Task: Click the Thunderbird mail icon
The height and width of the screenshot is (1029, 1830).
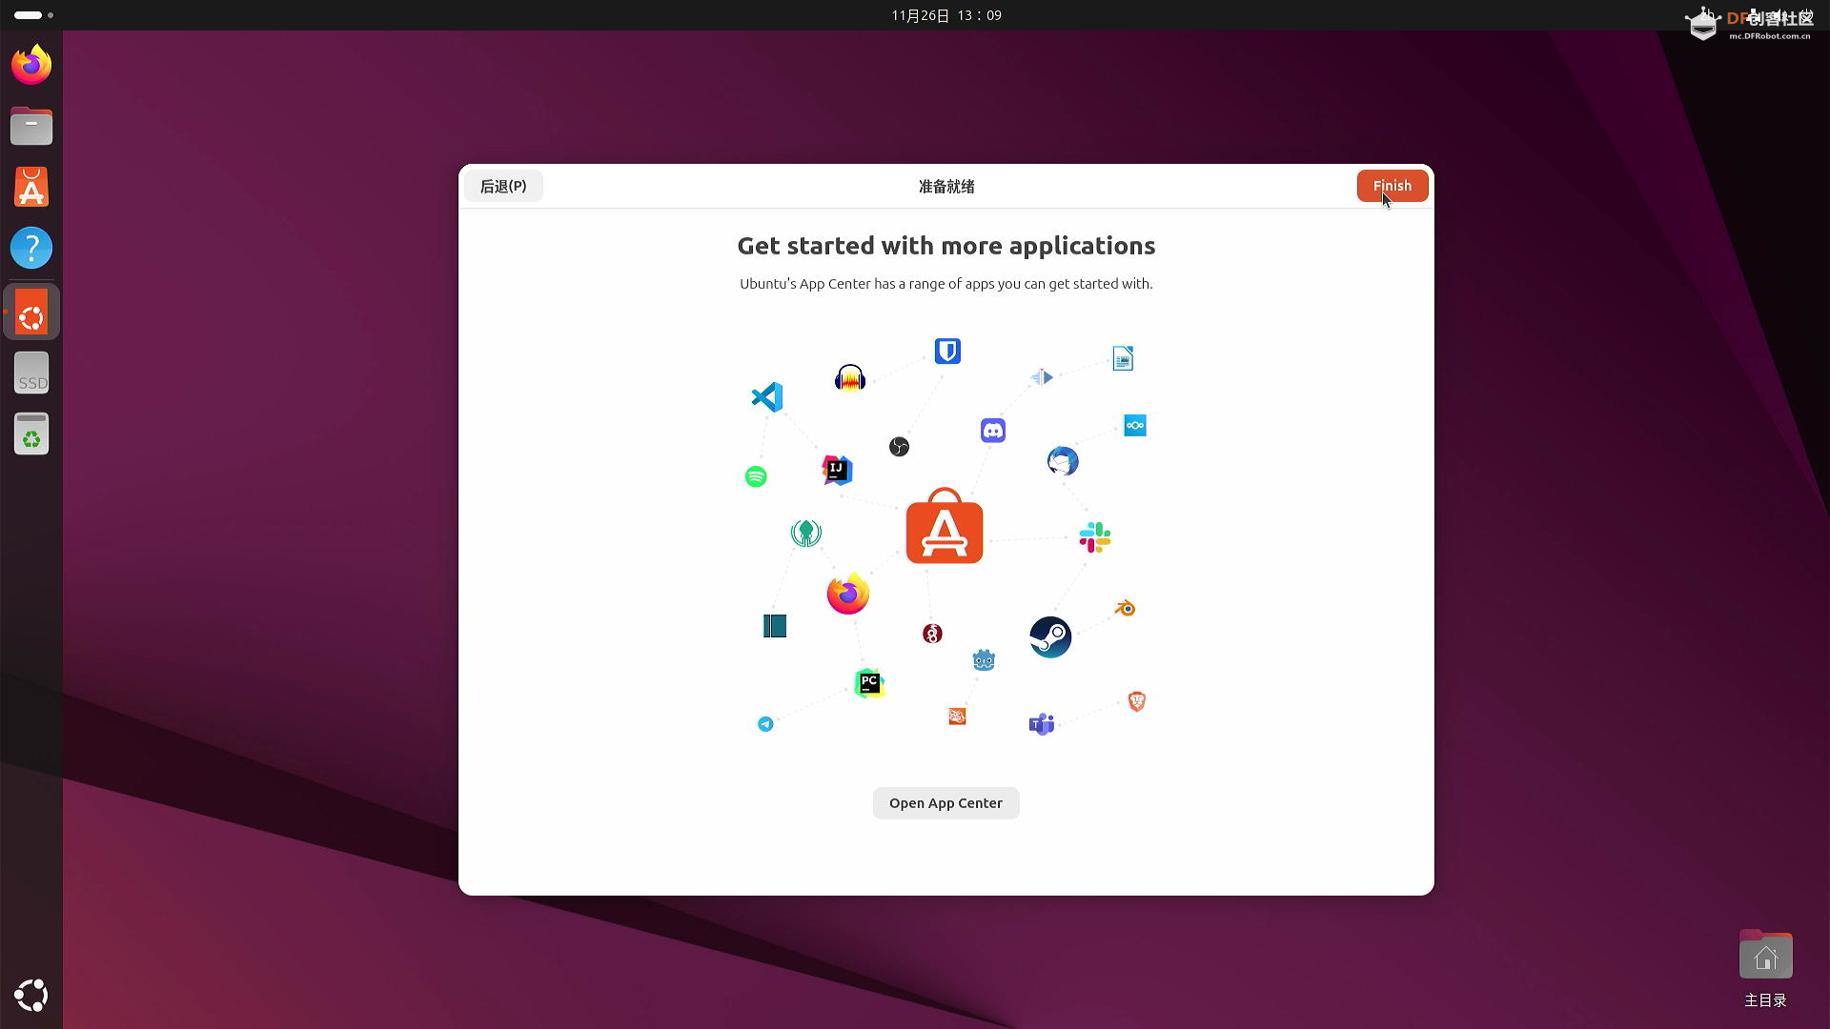Action: 1063,462
